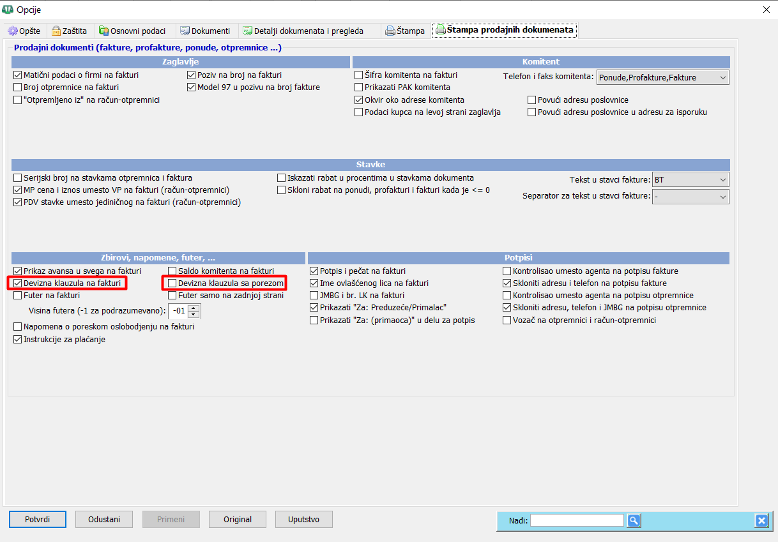Image resolution: width=778 pixels, height=542 pixels.
Task: Click the Štampa printer tab icon
Action: [390, 31]
